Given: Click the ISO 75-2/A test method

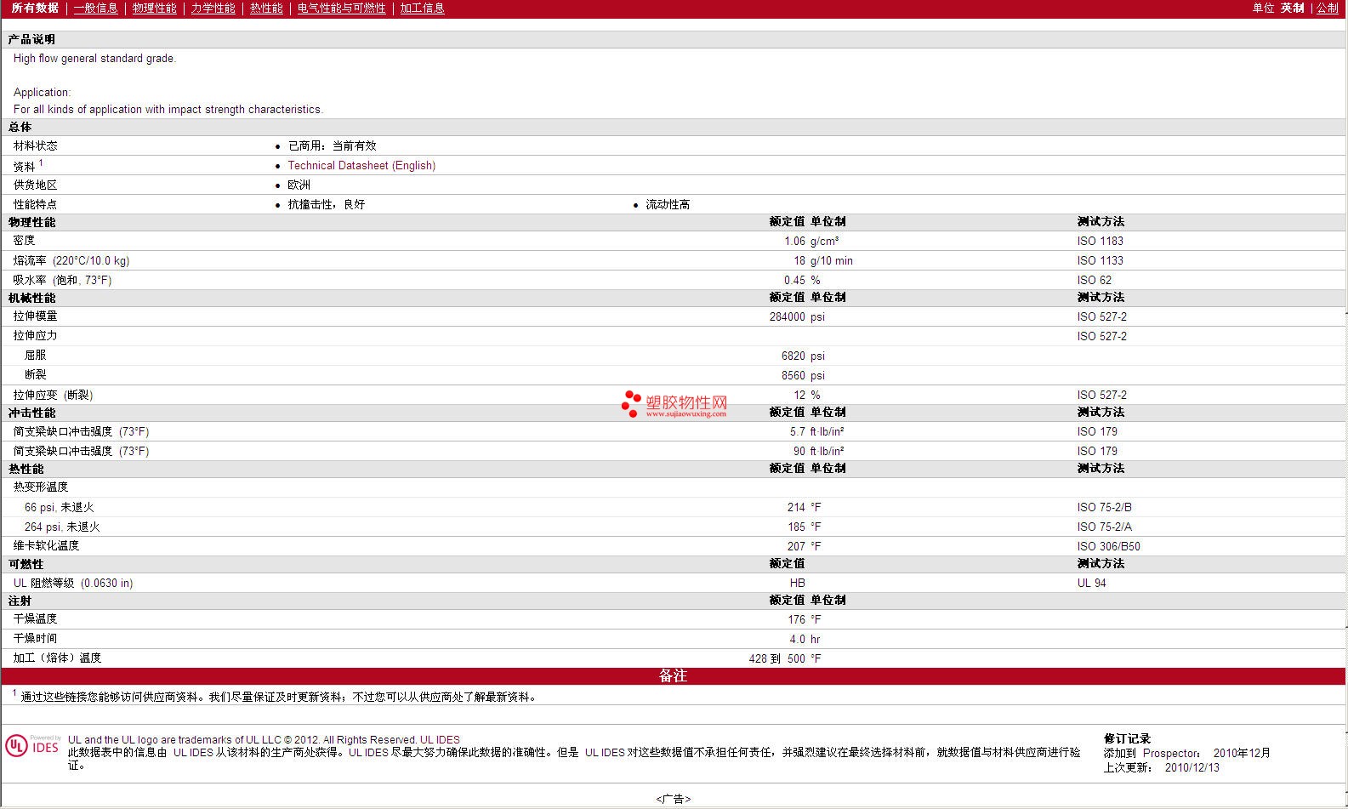Looking at the screenshot, I should 1105,527.
